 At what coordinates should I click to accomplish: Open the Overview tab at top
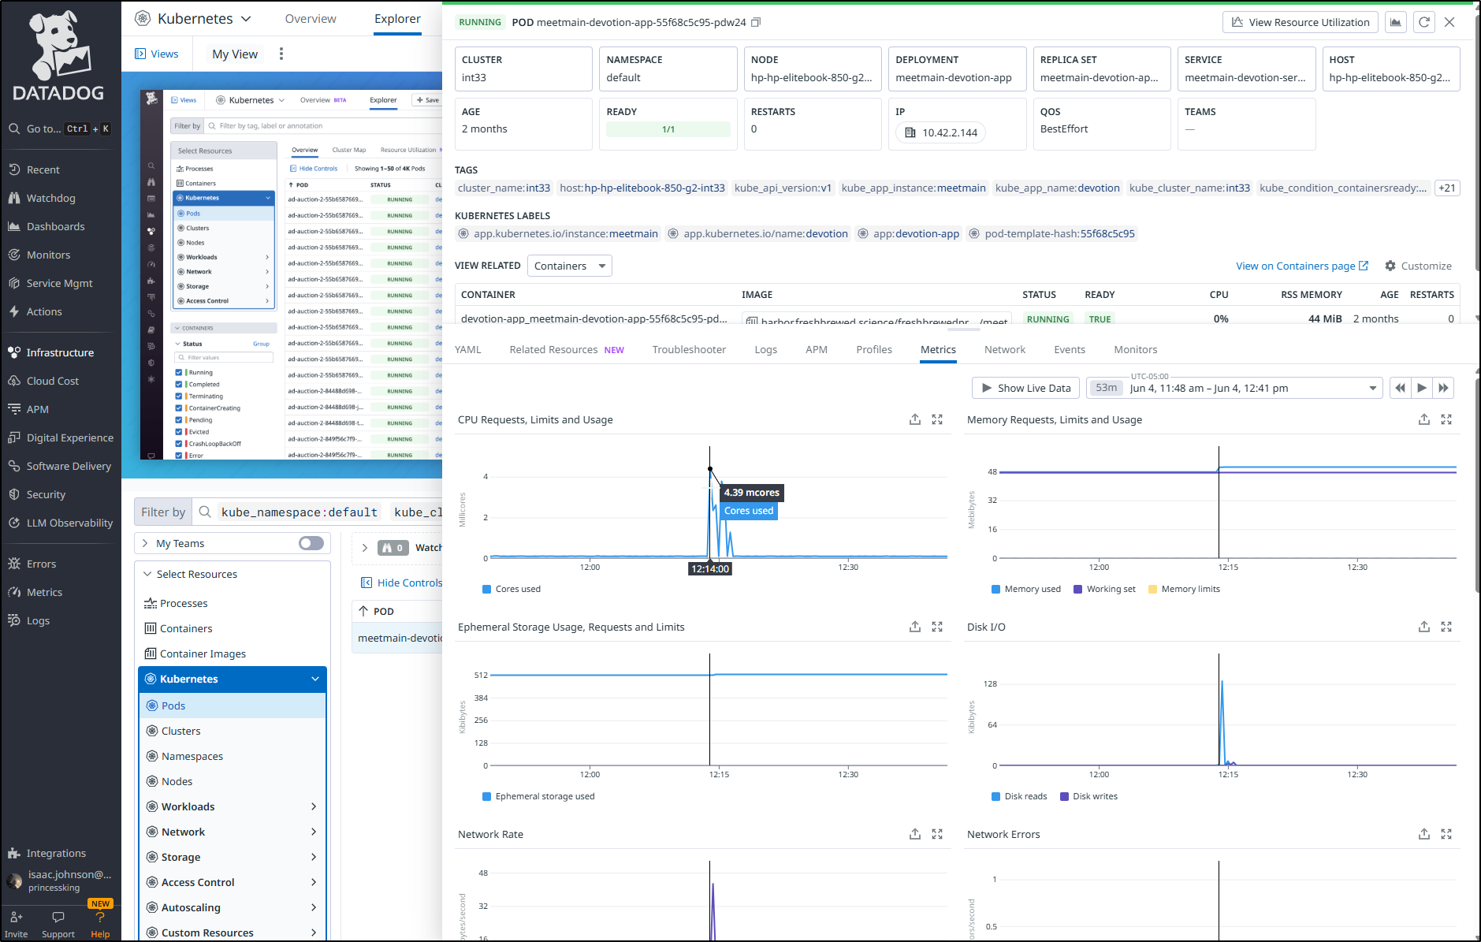(311, 18)
